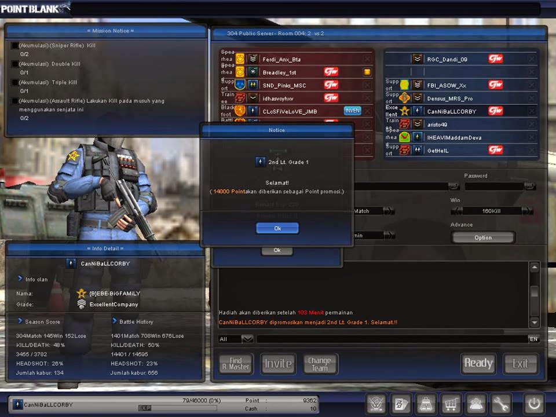Viewport: 556px width, 417px height.
Task: Open the shop cart icon
Action: tap(451, 404)
